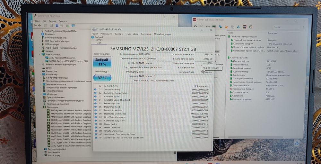The image size is (321, 164).
Task: Click the Bluetooth device category icon
Action: [43, 34]
